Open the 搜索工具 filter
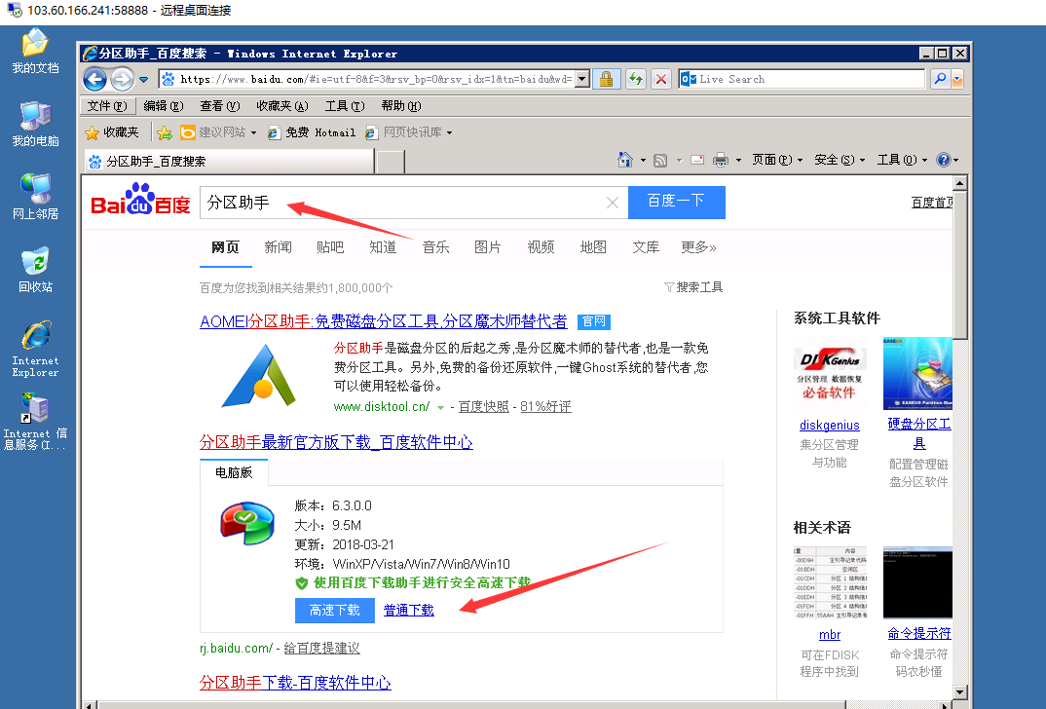This screenshot has width=1046, height=709. click(693, 287)
